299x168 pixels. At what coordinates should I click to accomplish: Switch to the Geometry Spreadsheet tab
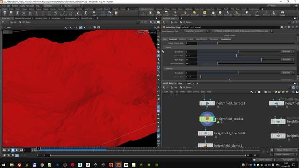[23, 18]
